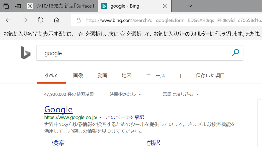
Task: Switch to the Surface tab
Action: (61, 6)
